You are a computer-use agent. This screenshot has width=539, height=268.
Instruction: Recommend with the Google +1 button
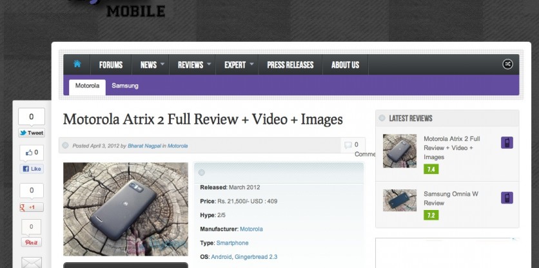[x=32, y=207]
